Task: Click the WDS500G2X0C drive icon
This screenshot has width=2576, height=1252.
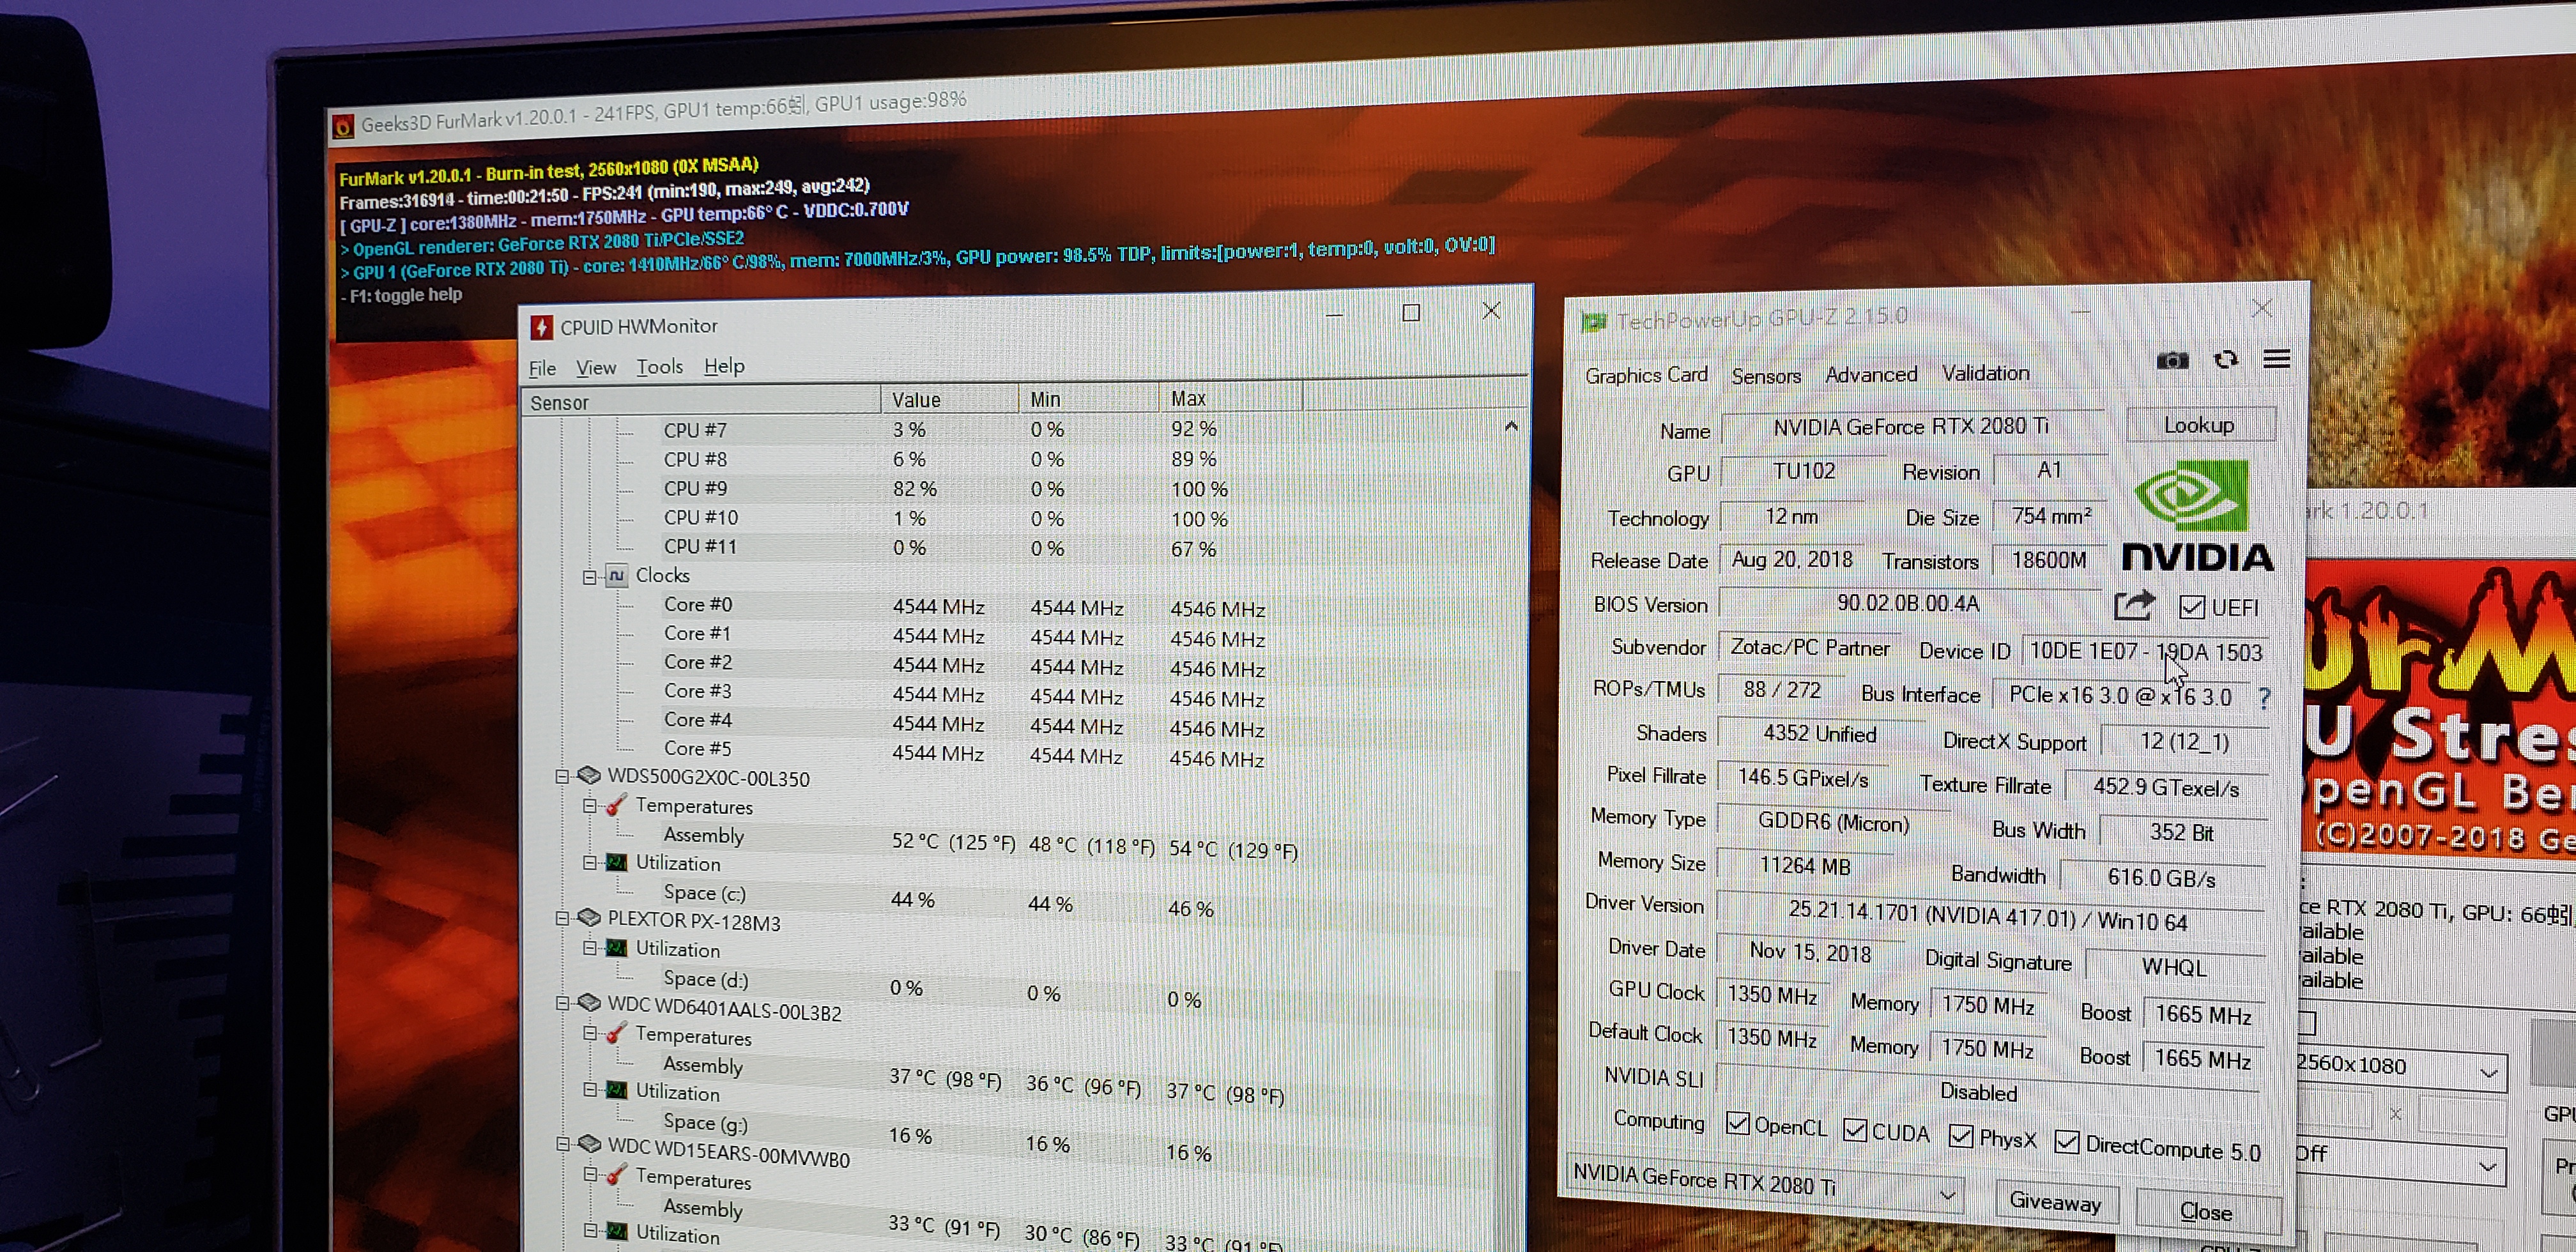Action: 589,775
